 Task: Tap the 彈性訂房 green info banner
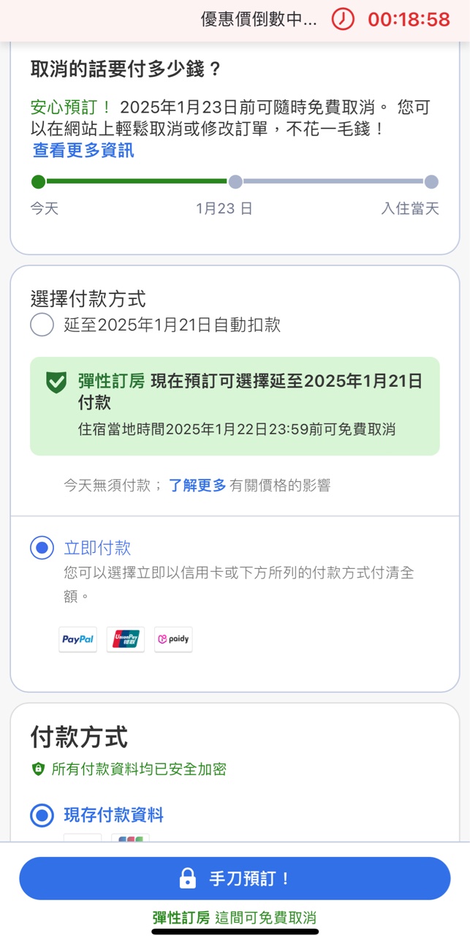[x=235, y=406]
